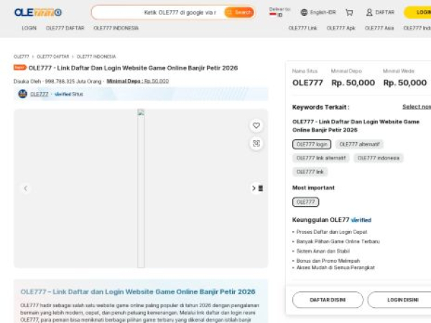431x323 pixels.
Task: Open the Deliver to ID selector
Action: pos(279,12)
